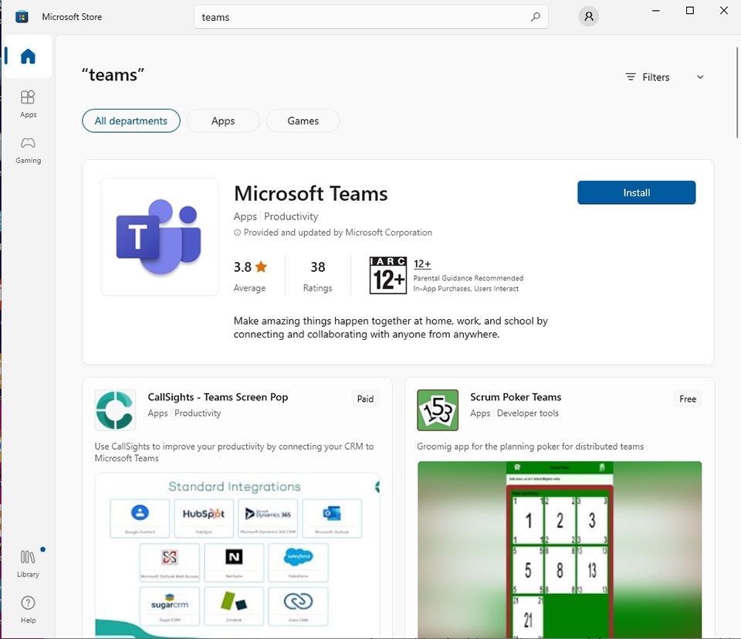Switch filter to Games only
The image size is (741, 639).
303,121
